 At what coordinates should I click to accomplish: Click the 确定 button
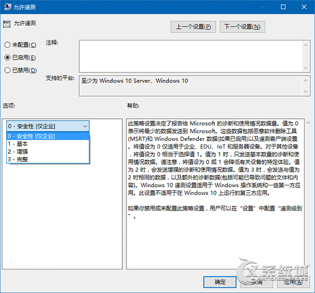pos(220,282)
